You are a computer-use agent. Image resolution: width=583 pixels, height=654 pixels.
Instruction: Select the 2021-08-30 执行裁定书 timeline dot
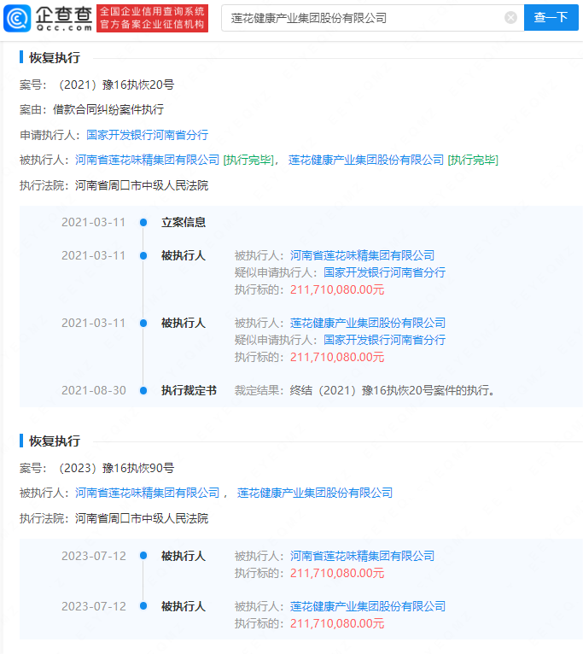143,391
